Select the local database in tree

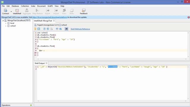[12, 23]
